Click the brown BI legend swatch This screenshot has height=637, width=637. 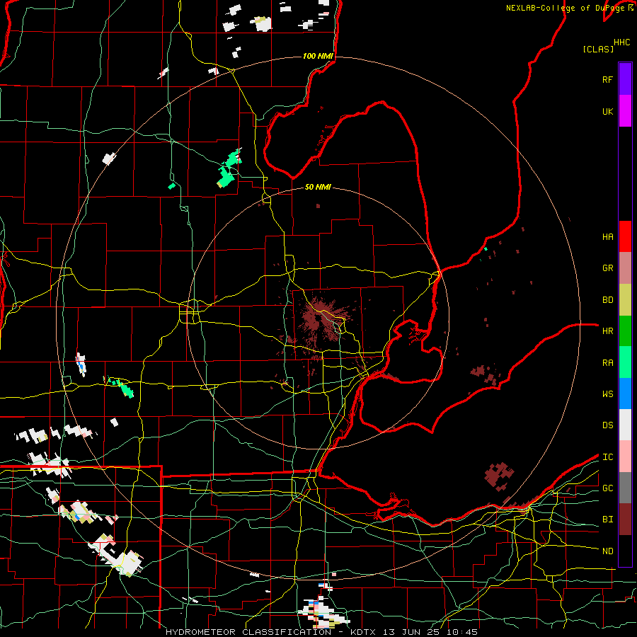(x=625, y=520)
